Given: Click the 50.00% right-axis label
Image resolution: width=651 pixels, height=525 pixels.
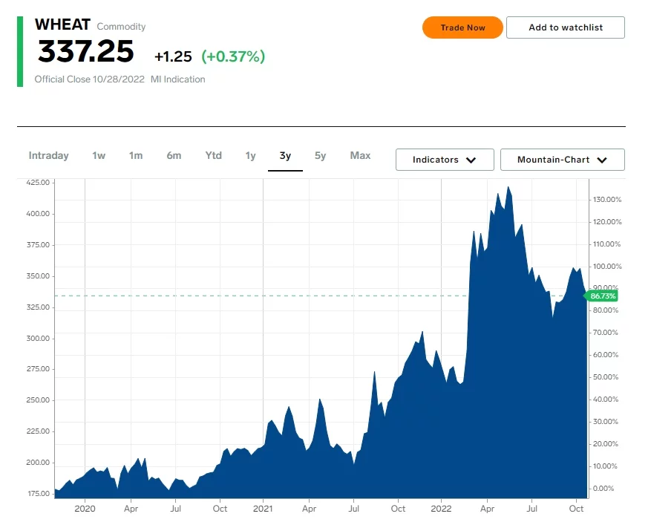Looking at the screenshot, I should tap(605, 377).
